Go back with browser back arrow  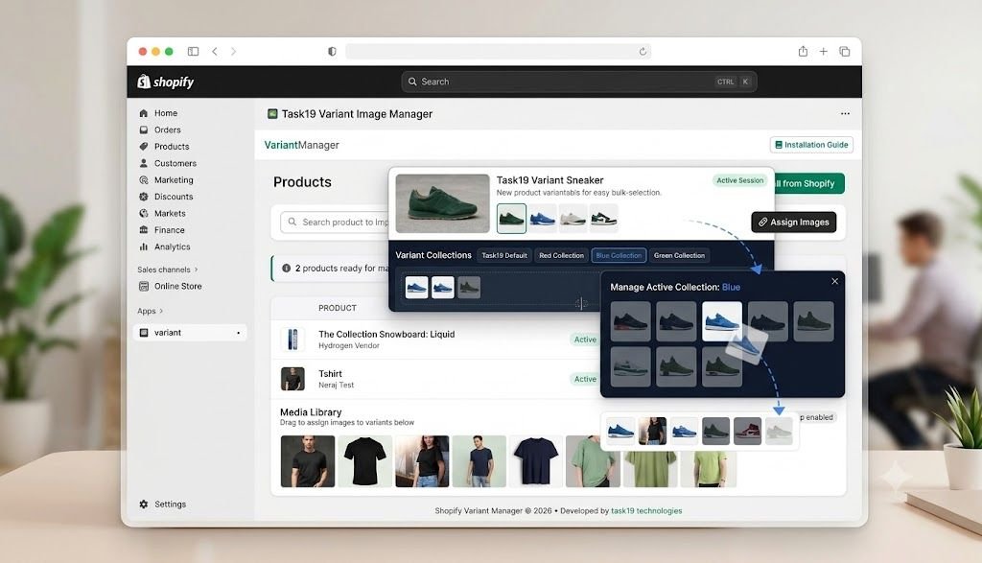(x=215, y=52)
